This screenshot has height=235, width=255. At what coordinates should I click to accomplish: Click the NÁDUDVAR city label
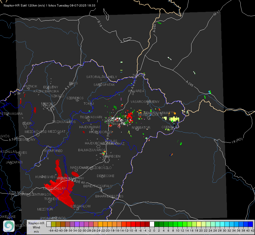pyautogui.click(x=79, y=168)
